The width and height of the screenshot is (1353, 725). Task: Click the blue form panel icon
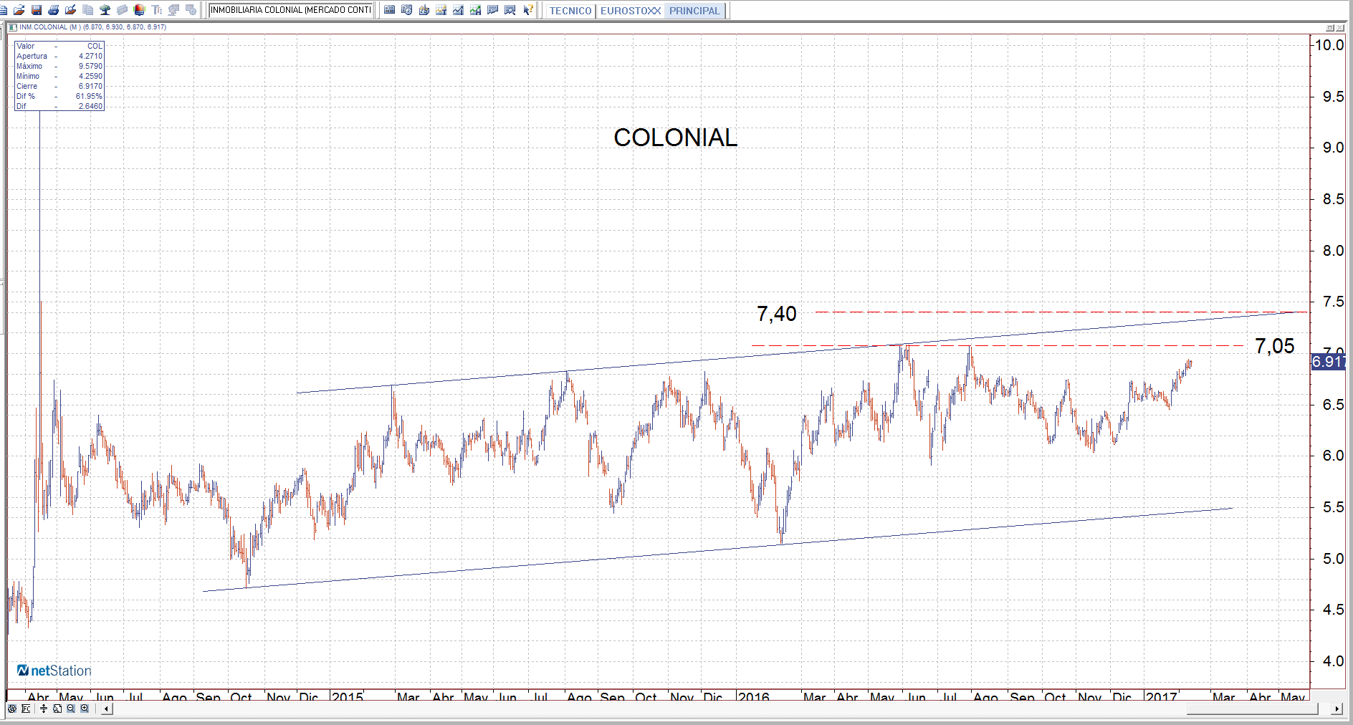(390, 10)
